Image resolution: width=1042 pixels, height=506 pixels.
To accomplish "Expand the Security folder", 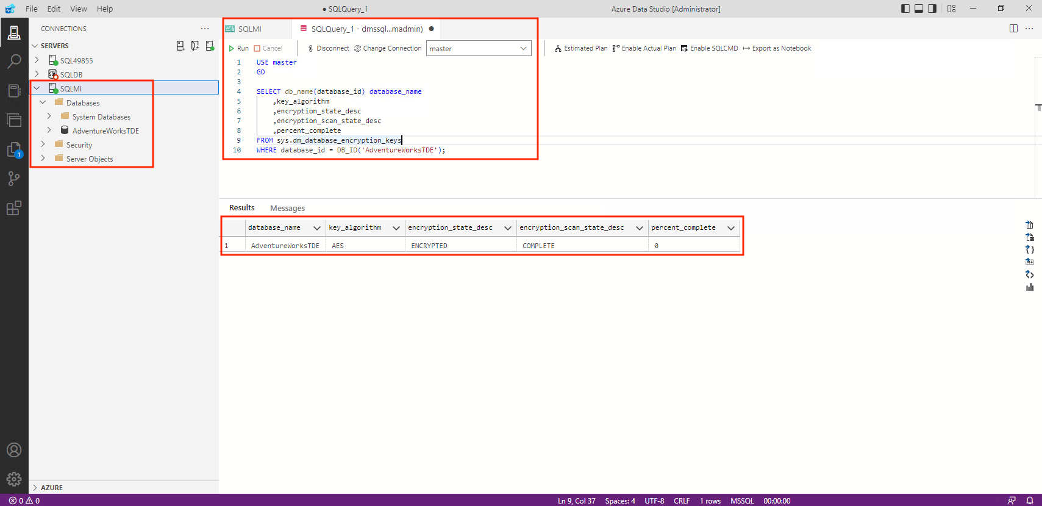I will [x=43, y=144].
